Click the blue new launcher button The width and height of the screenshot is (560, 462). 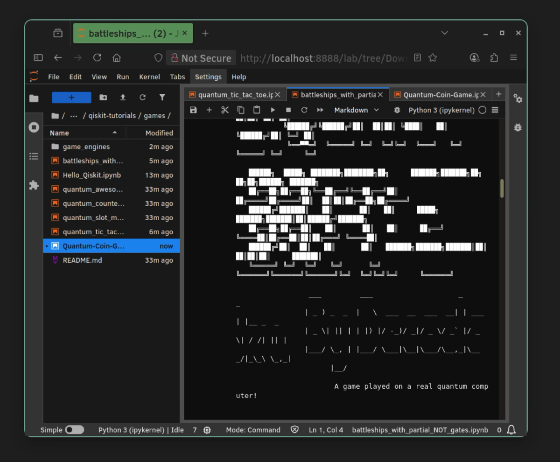click(x=71, y=97)
